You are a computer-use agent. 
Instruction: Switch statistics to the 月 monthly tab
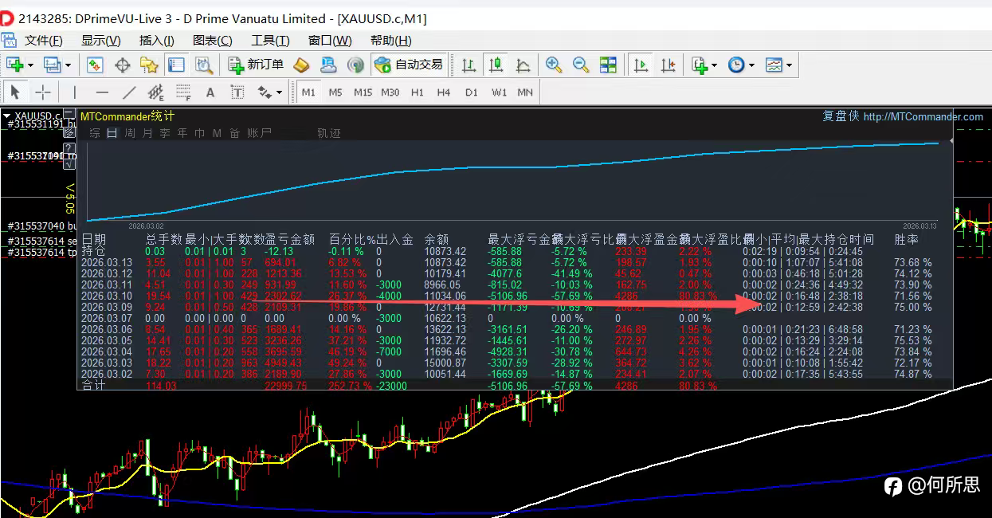click(x=147, y=133)
